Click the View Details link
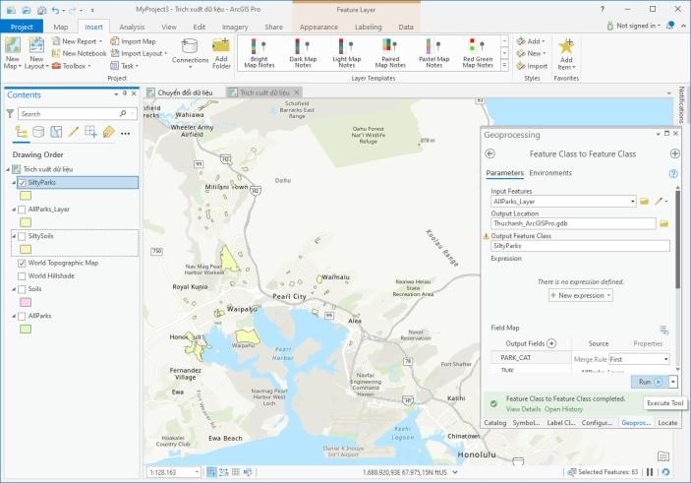The image size is (691, 483). tap(523, 409)
